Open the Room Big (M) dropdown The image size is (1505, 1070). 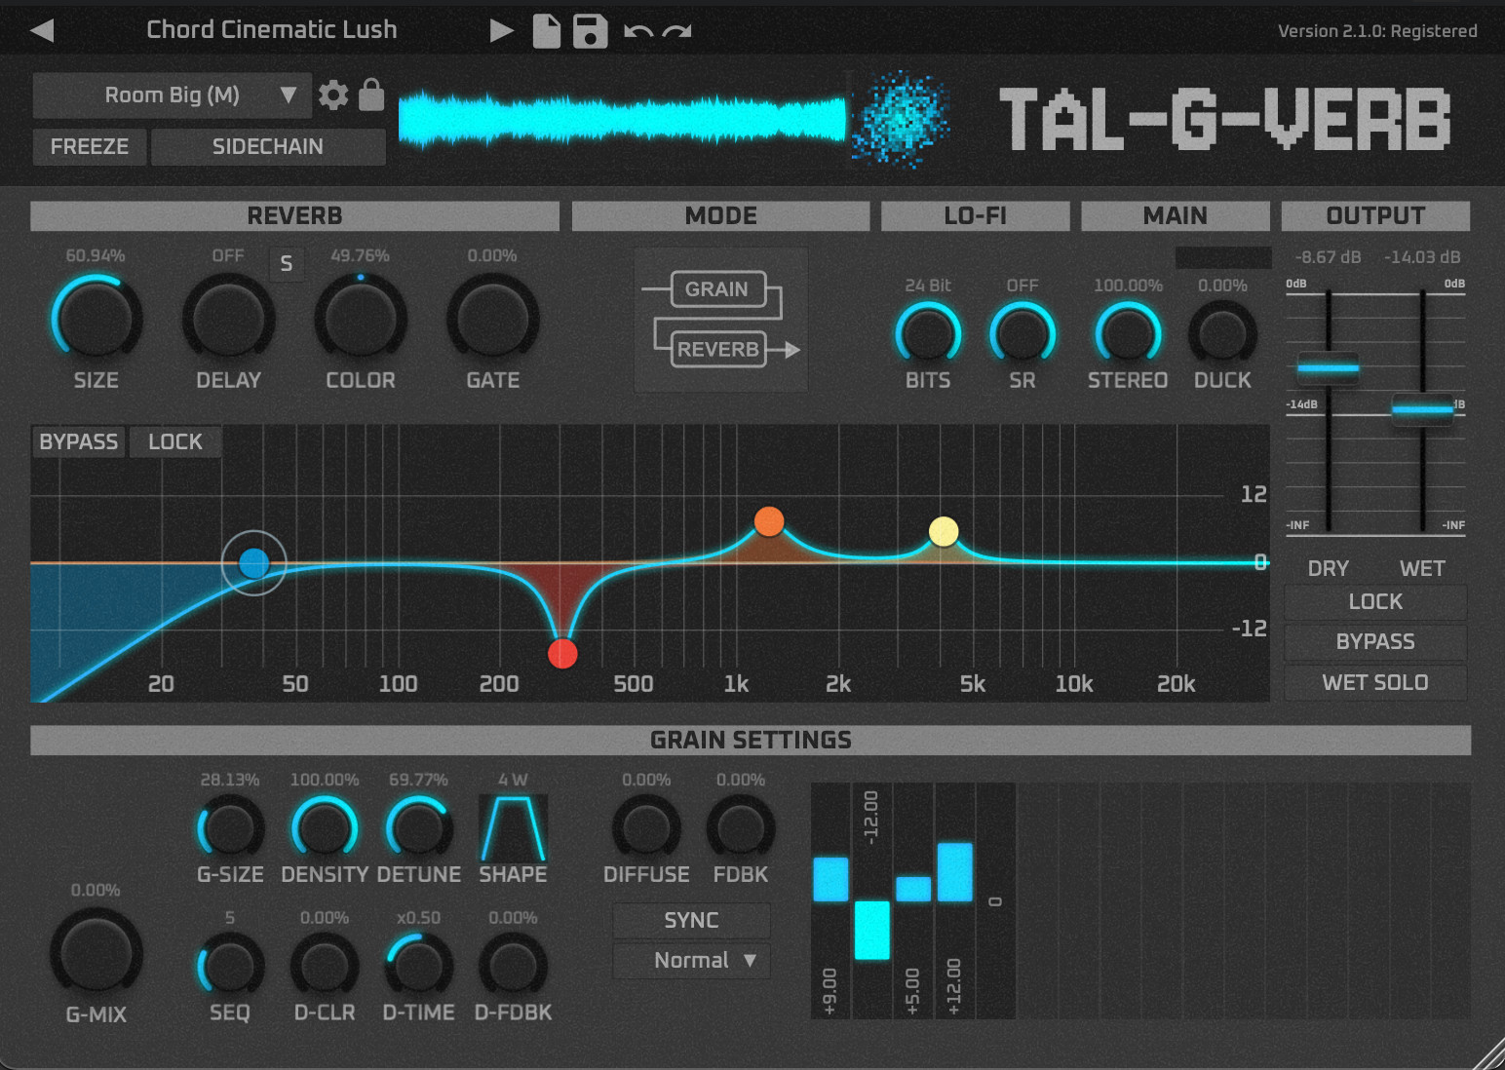coord(173,96)
